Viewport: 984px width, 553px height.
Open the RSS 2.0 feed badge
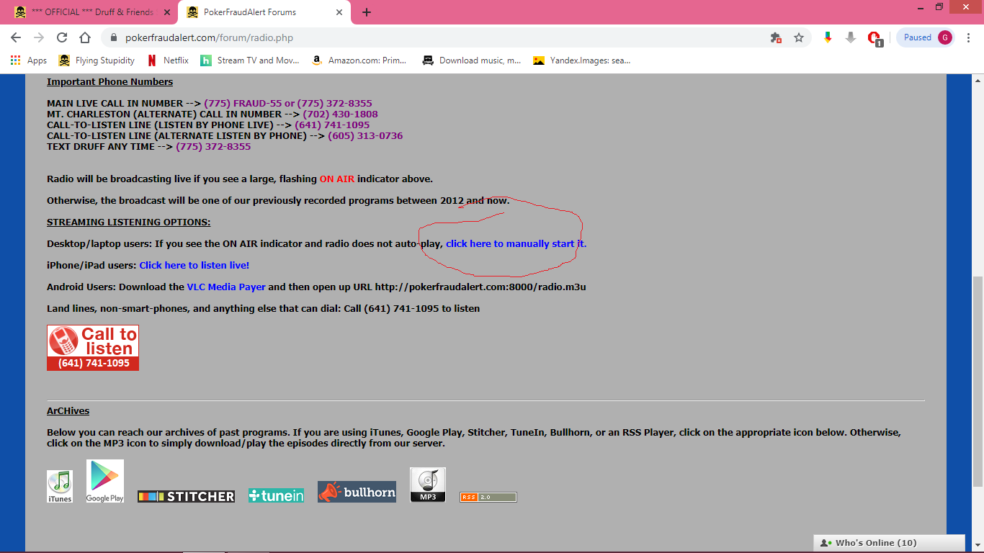[488, 497]
